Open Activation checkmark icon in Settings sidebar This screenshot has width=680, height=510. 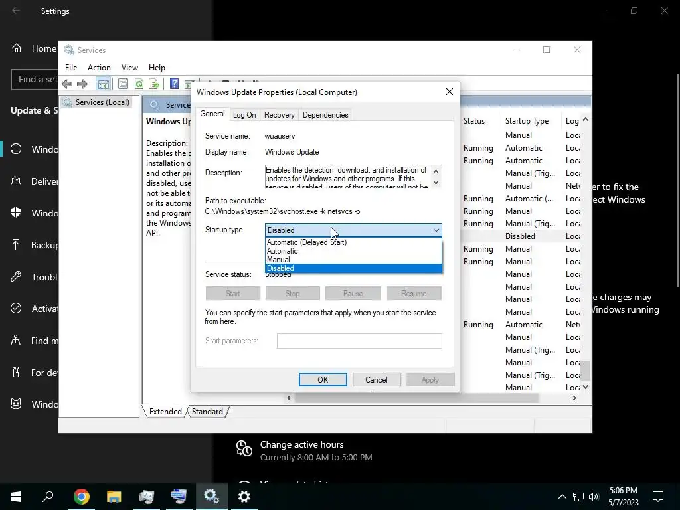click(x=16, y=308)
